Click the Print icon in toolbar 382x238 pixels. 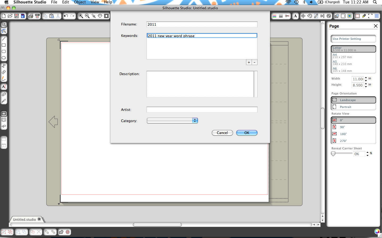coord(31,16)
